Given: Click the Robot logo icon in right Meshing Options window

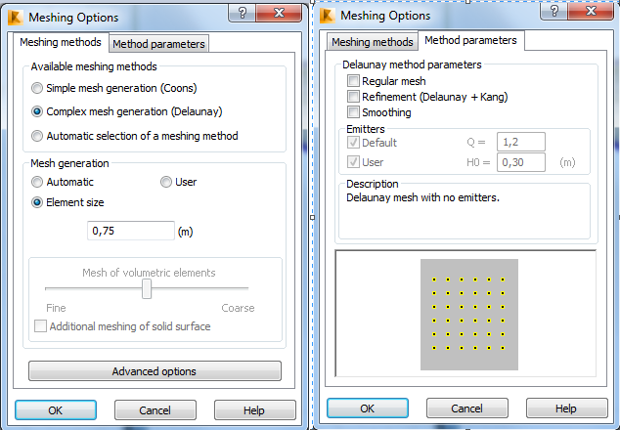Looking at the screenshot, I should point(328,16).
